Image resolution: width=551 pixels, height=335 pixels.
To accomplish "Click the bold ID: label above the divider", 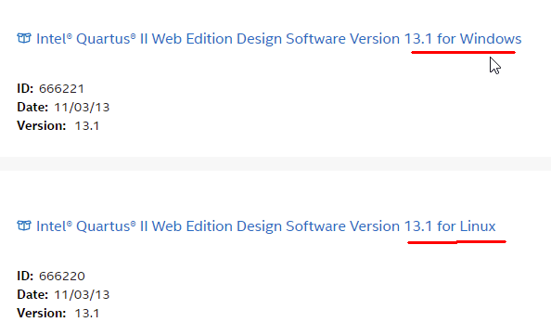I will point(25,88).
